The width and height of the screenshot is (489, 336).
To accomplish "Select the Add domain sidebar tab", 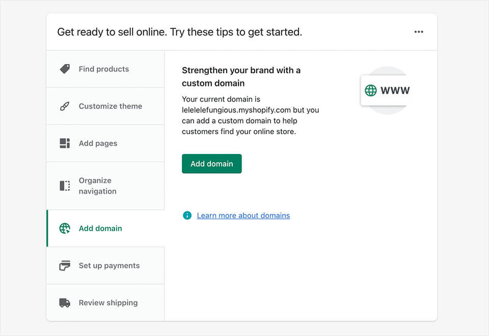I will click(100, 228).
